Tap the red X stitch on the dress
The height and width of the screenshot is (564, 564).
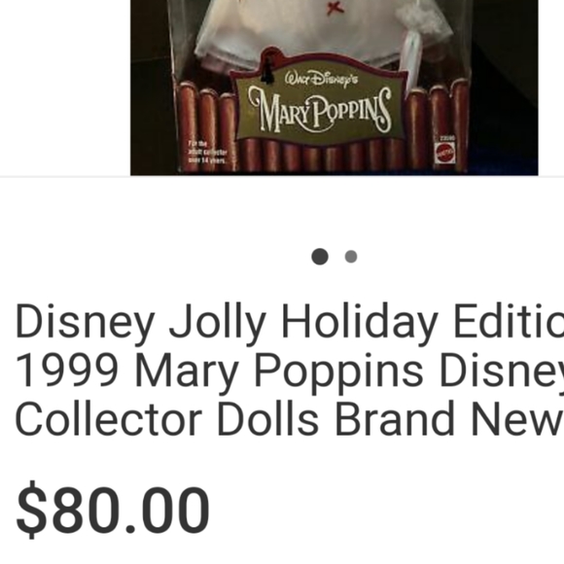click(335, 8)
